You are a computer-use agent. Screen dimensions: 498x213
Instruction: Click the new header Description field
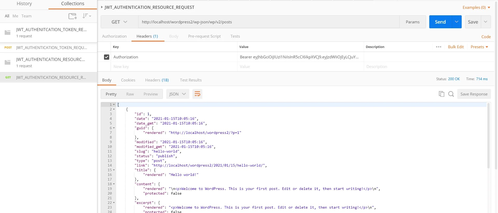[x=429, y=67]
